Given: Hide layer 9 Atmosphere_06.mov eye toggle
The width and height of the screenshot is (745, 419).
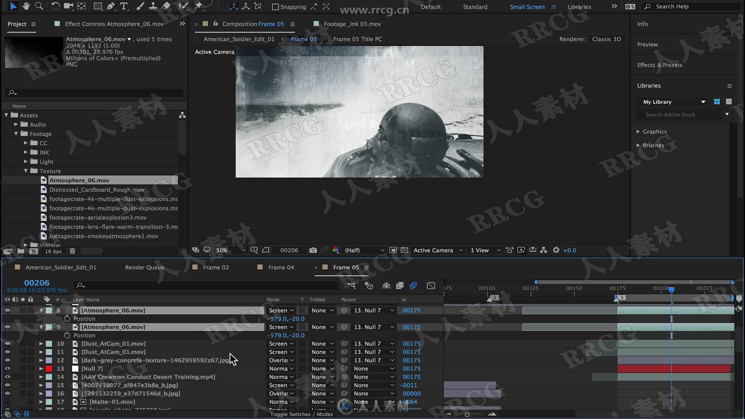Looking at the screenshot, I should click(7, 327).
